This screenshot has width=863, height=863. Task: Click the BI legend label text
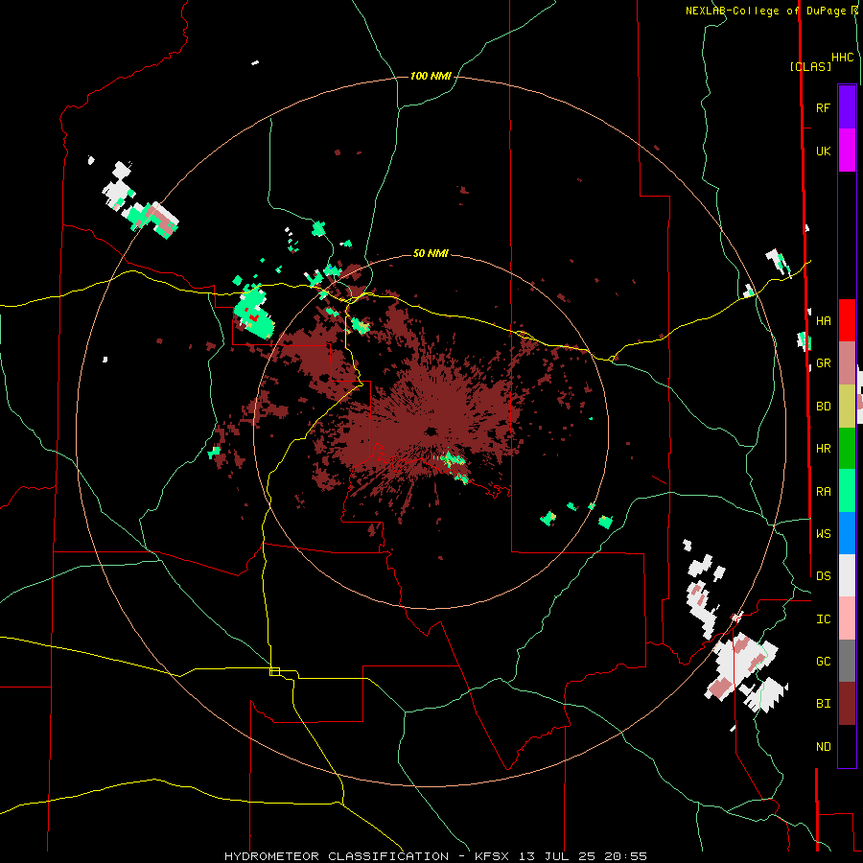pyautogui.click(x=823, y=704)
